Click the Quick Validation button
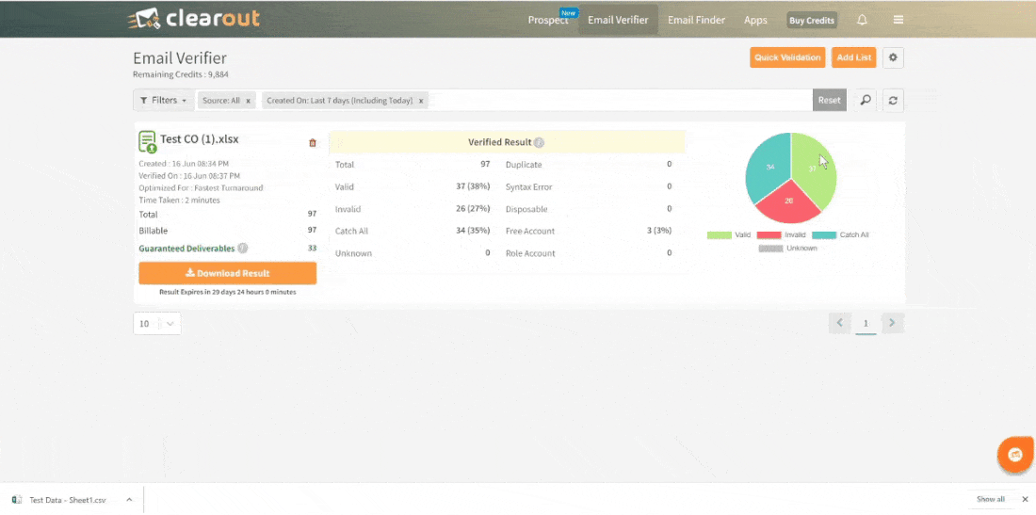Screen dimensions: 1036x515 (787, 57)
